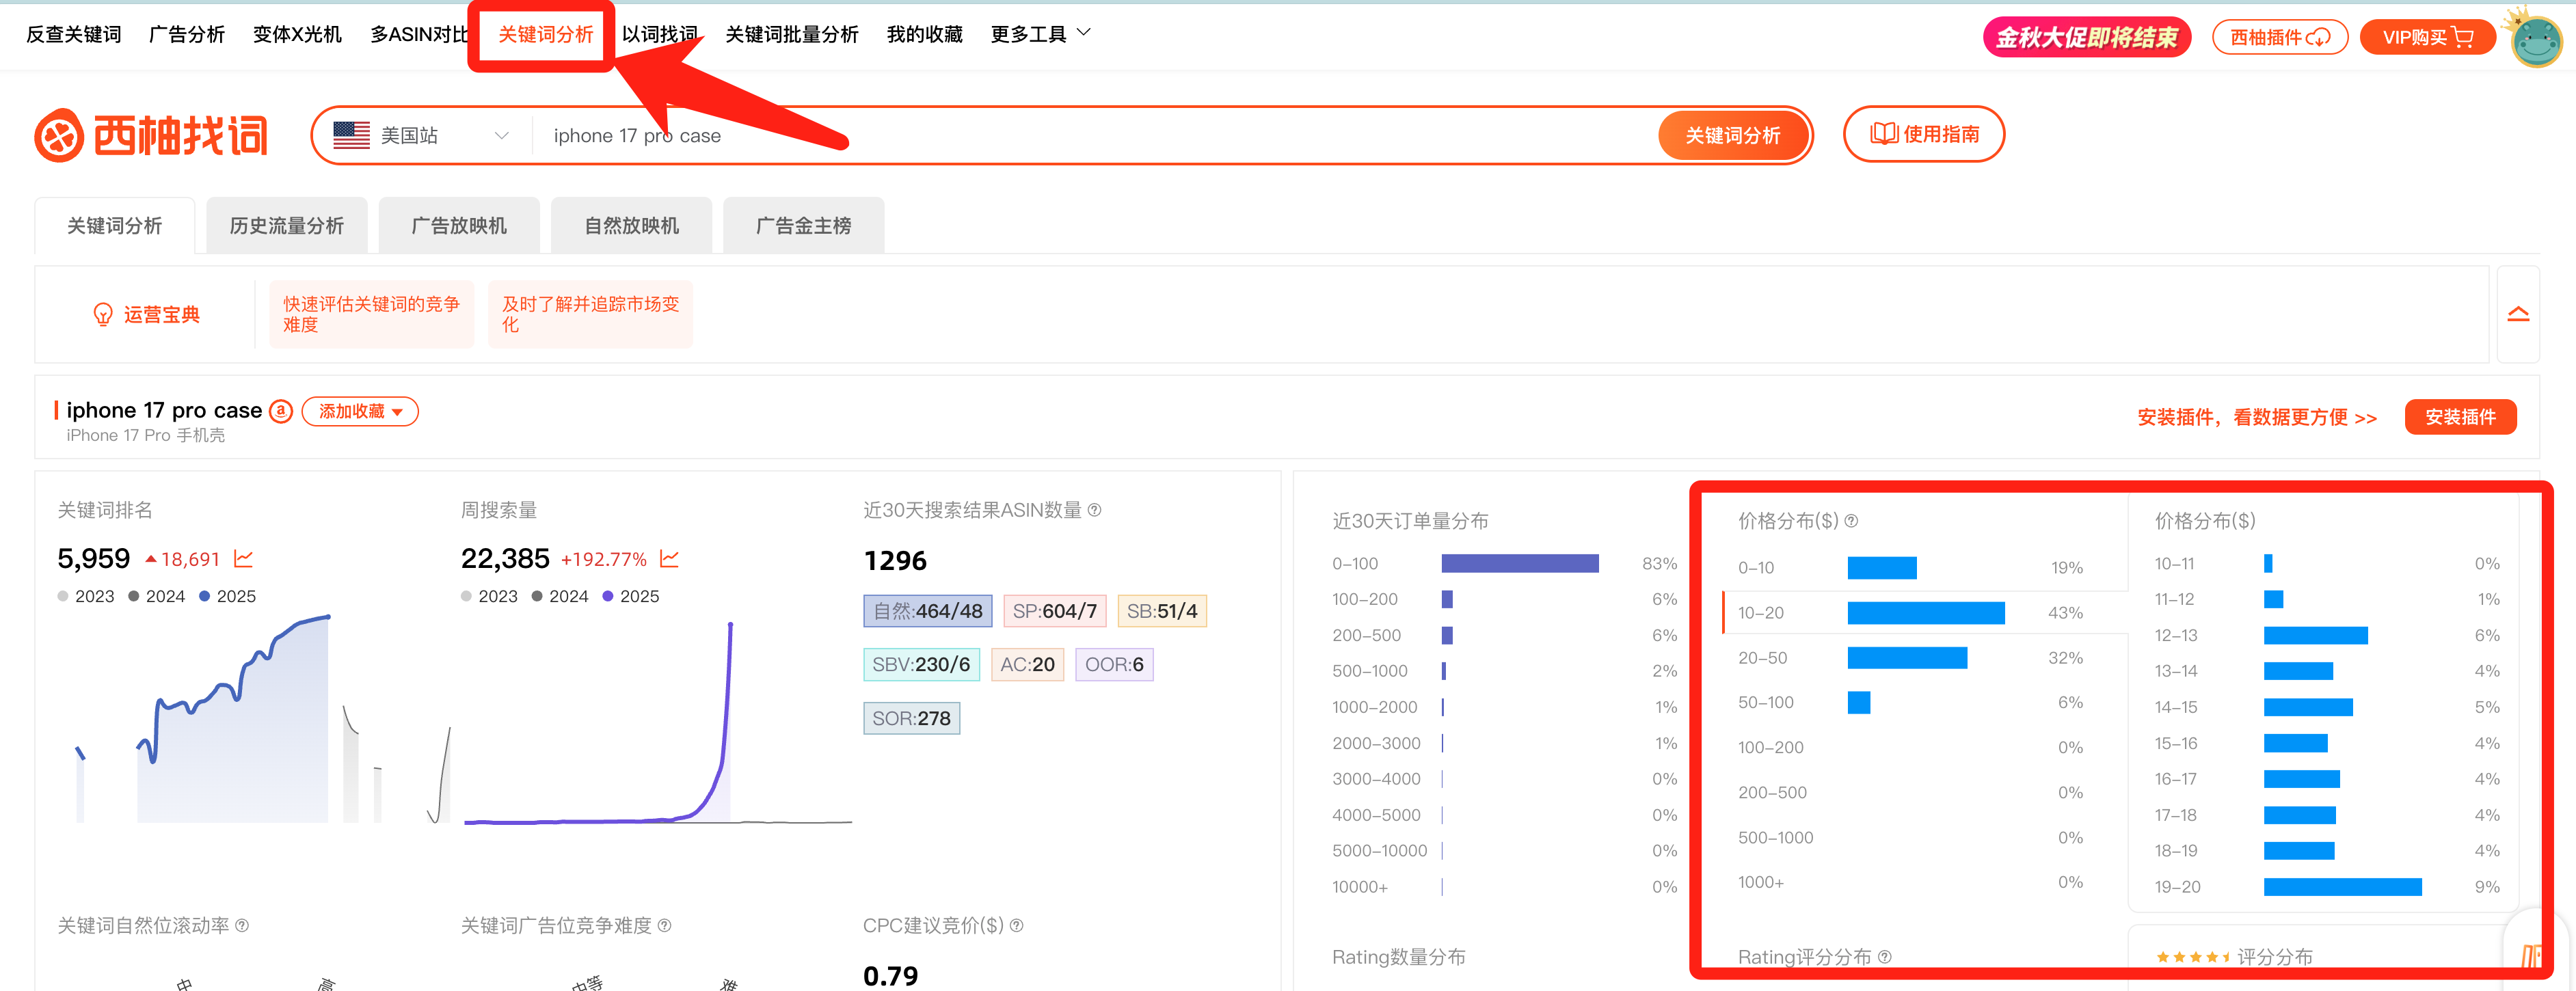The height and width of the screenshot is (991, 2576).
Task: Click help icon next to 关键词广告位竞争难度
Action: 664,925
